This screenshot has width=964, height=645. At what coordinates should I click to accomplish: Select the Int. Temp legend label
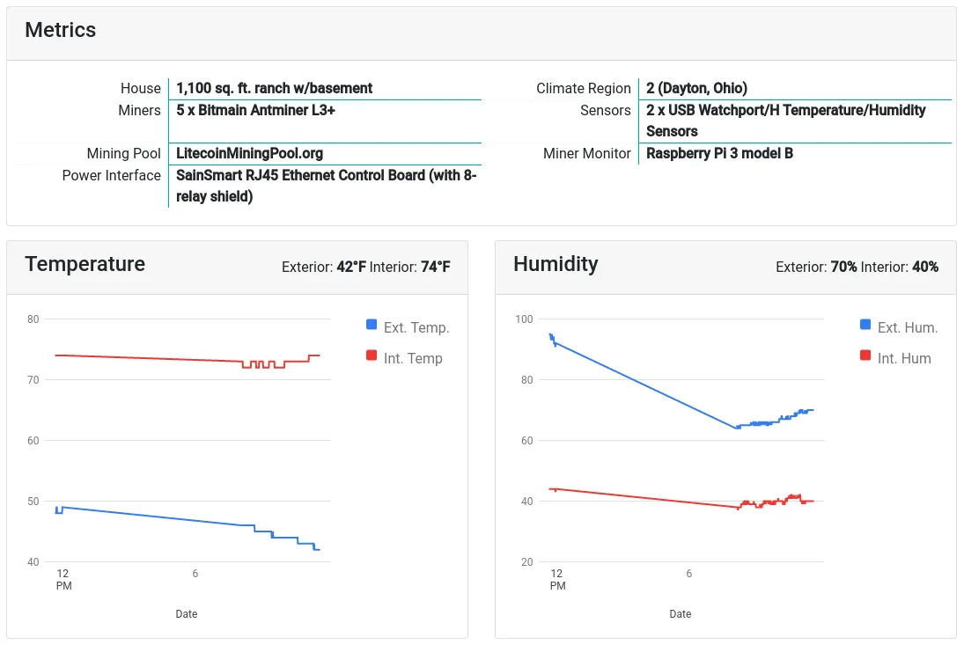pyautogui.click(x=413, y=358)
